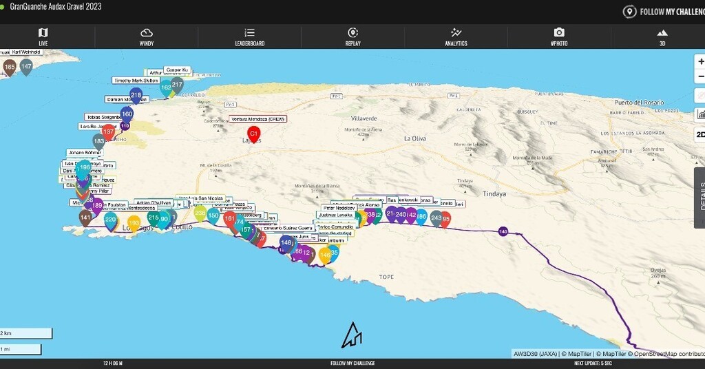Image resolution: width=705 pixels, height=369 pixels.
Task: Select rider marker 193
Action: tap(134, 223)
